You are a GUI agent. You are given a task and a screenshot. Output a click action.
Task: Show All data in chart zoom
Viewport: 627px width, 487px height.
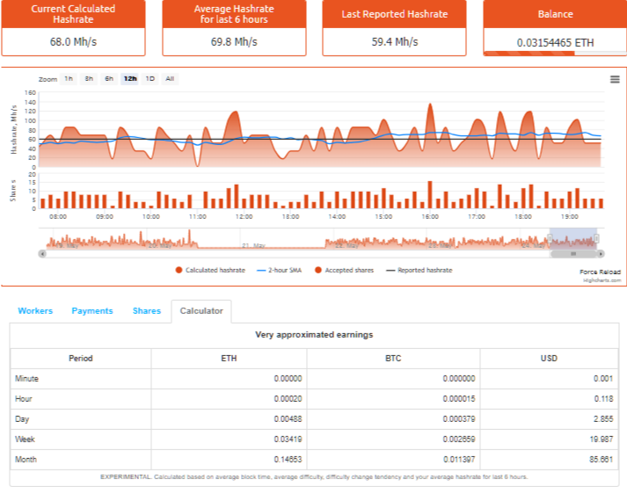point(170,79)
